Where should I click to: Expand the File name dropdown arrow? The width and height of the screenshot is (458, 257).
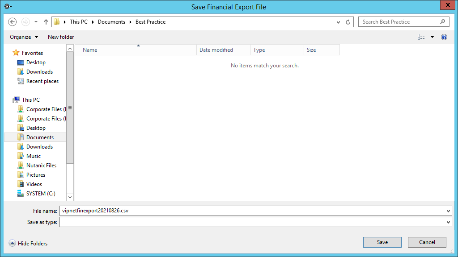448,211
